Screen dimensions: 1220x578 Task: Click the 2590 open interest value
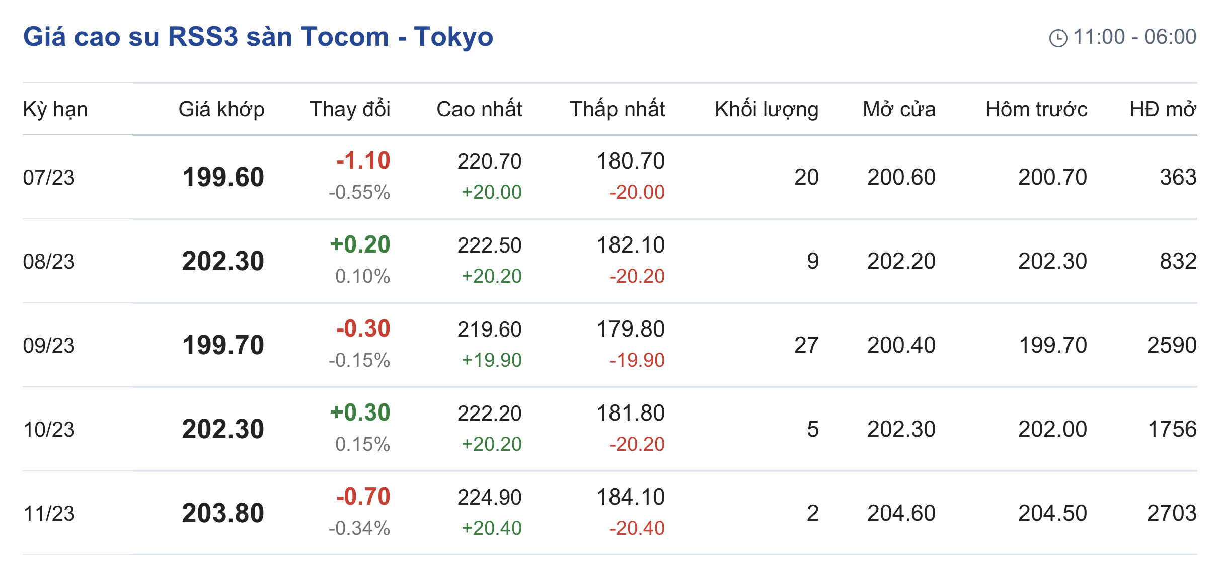[x=1171, y=345]
